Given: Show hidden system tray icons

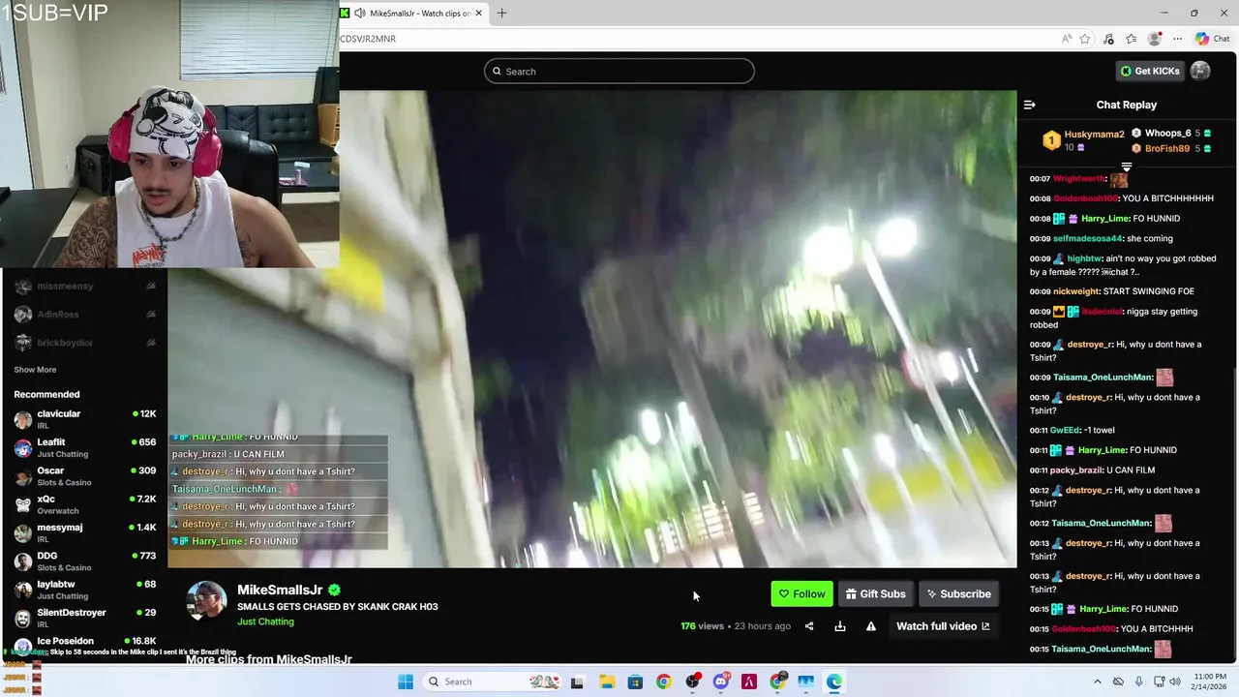Looking at the screenshot, I should point(1096,682).
